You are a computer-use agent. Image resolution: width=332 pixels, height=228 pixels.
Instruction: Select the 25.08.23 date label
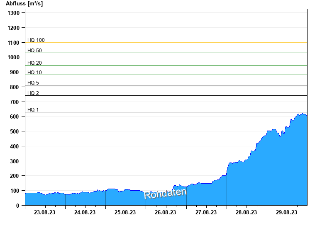coord(125,212)
